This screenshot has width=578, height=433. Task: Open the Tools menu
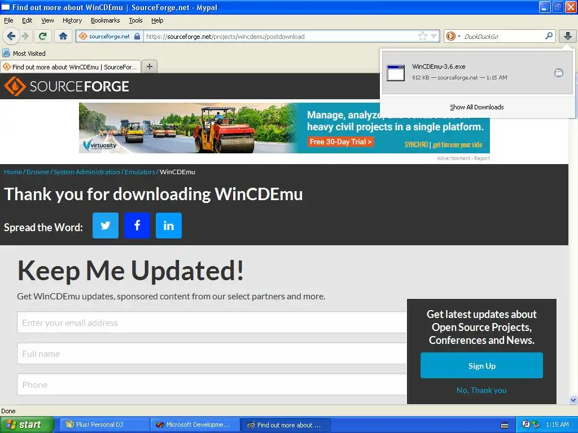(135, 20)
